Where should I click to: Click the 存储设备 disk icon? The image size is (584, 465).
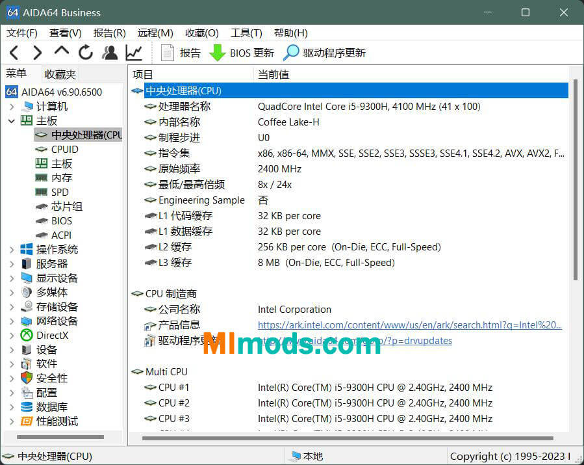click(27, 306)
